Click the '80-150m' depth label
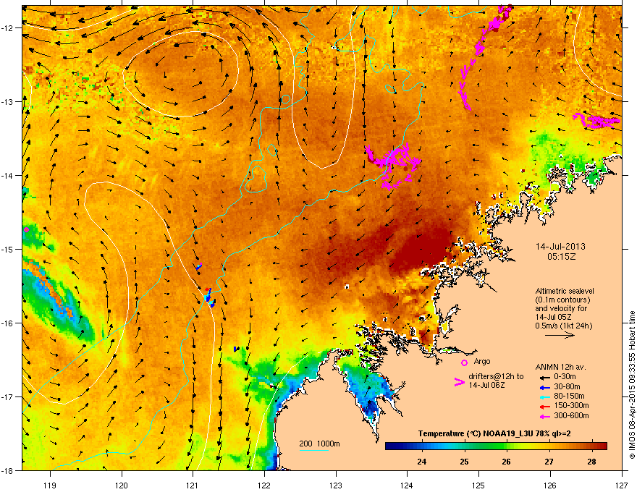The height and width of the screenshot is (492, 637). [569, 396]
